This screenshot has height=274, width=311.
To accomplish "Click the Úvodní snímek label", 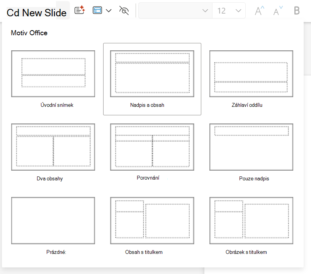I will click(57, 105).
